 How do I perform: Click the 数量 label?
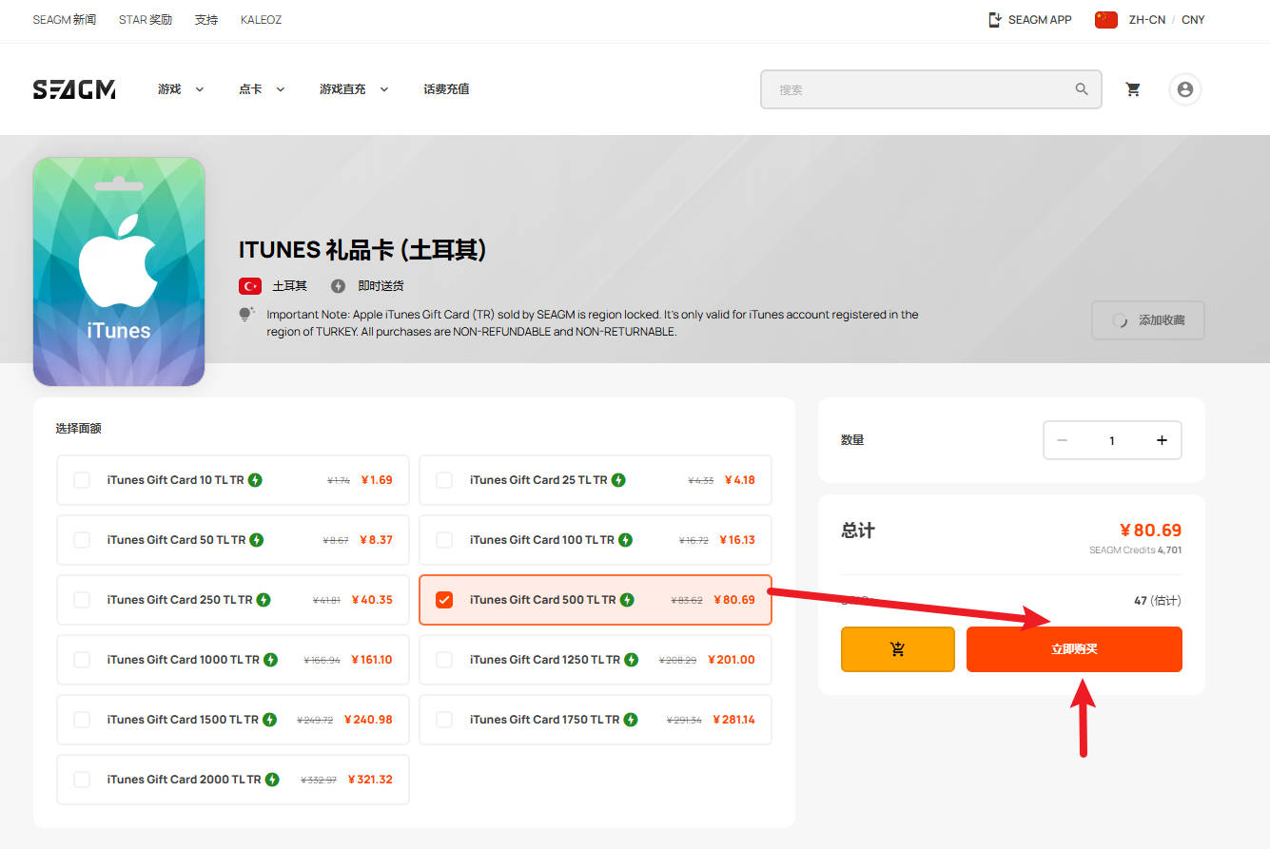tap(852, 440)
